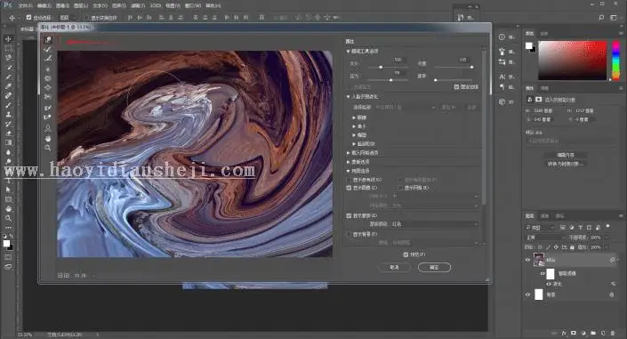Click the search icon in options bar

pyautogui.click(x=601, y=18)
